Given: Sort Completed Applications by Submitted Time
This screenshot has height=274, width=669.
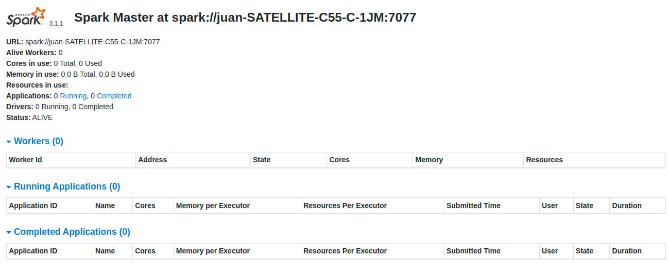Looking at the screenshot, I should tap(473, 251).
